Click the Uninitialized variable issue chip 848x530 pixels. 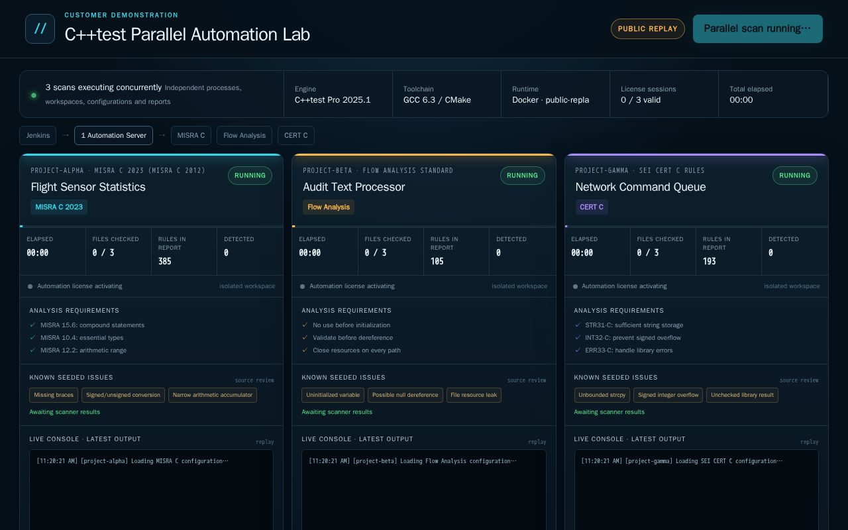click(x=333, y=395)
